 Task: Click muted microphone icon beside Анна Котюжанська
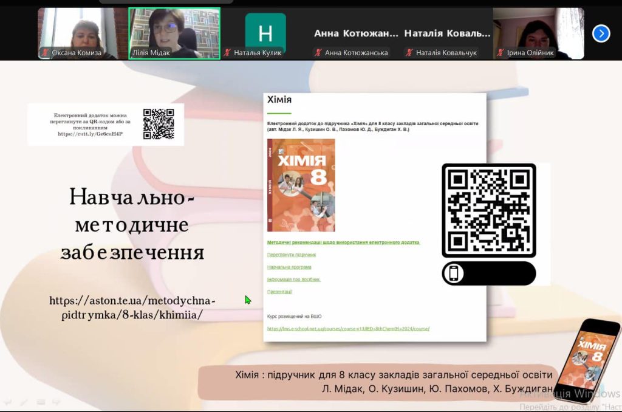pyautogui.click(x=318, y=52)
